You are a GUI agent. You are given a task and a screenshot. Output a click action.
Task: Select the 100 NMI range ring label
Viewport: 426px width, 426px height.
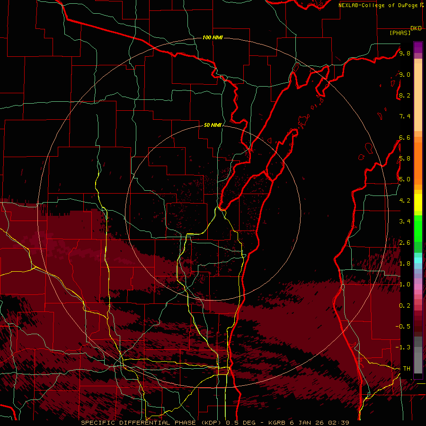213,37
